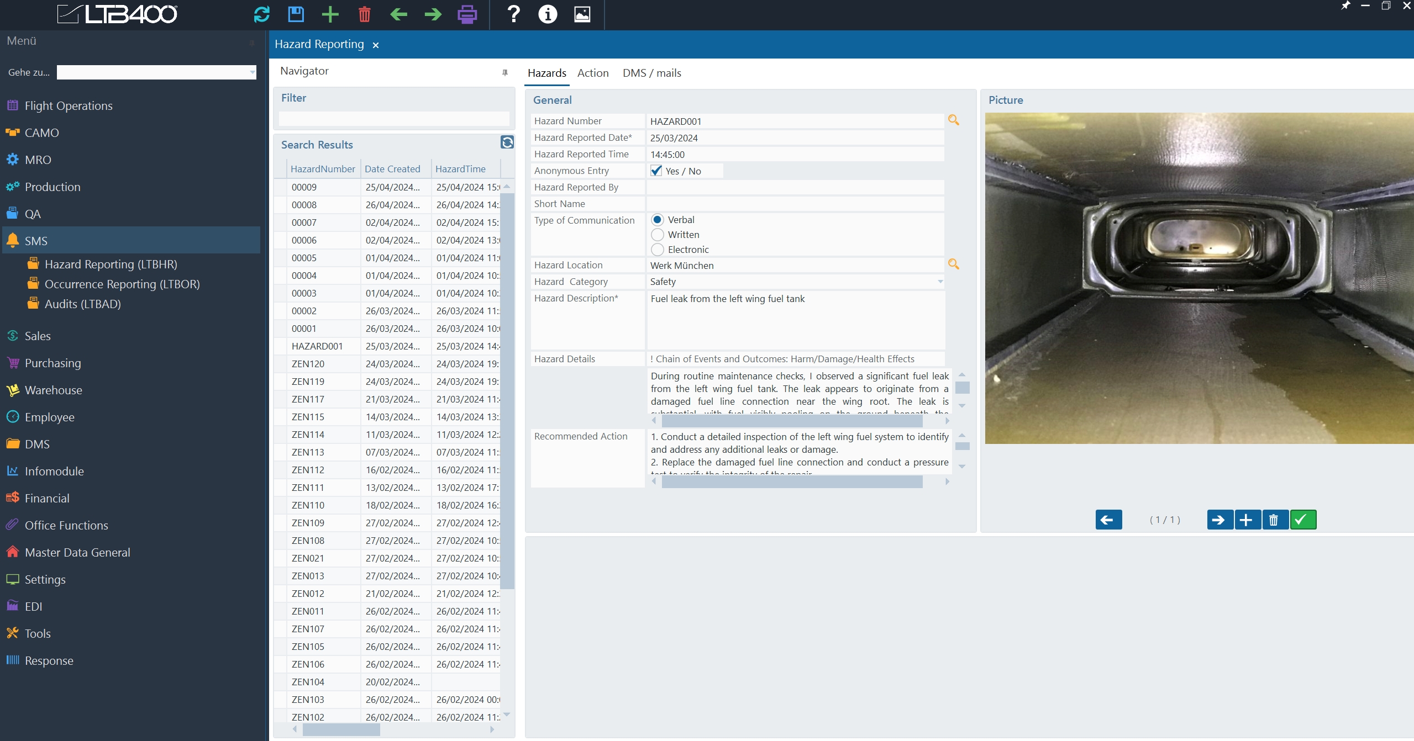Open Occurrence Reporting (LTBOR) link
1414x741 pixels.
(122, 284)
